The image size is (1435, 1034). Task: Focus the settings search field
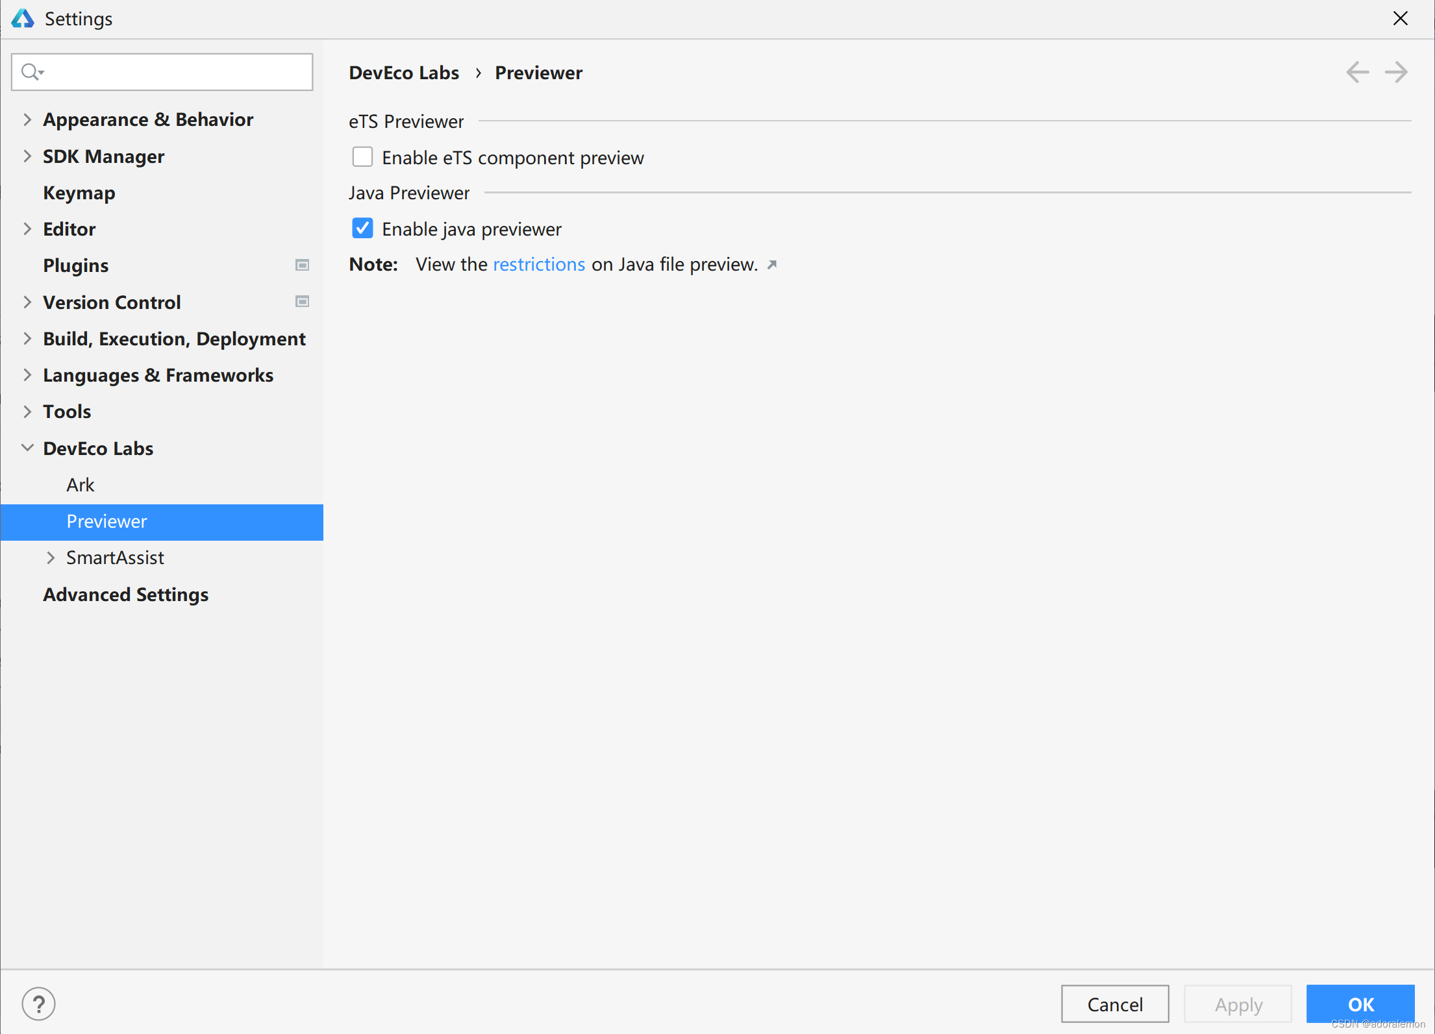pos(162,72)
